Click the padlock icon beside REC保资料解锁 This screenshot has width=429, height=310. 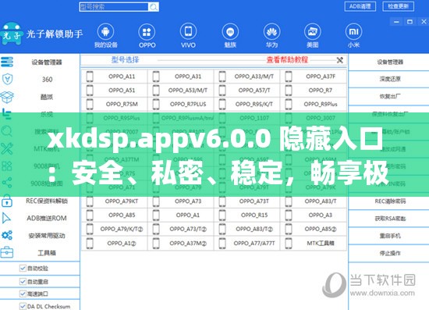(x=7, y=201)
